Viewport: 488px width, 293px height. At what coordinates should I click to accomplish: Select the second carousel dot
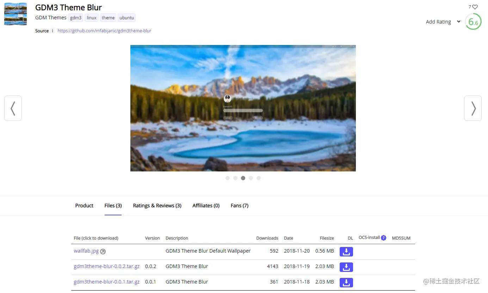click(235, 178)
